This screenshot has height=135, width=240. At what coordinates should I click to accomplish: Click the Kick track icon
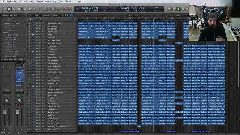pos(33,75)
